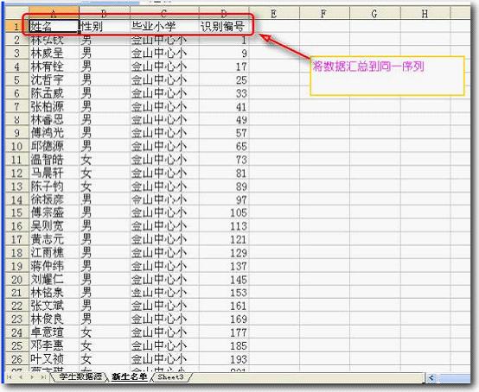Image resolution: width=479 pixels, height=392 pixels.
Task: Click the 性别 header cell
Action: tap(105, 27)
